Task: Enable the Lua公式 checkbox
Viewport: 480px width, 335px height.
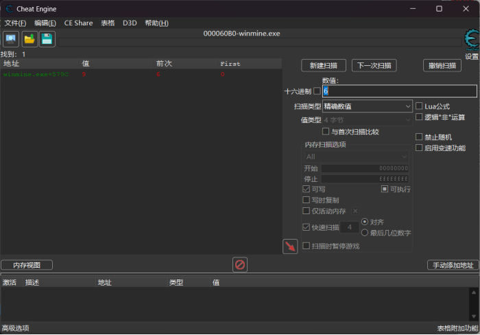Action: click(x=419, y=106)
